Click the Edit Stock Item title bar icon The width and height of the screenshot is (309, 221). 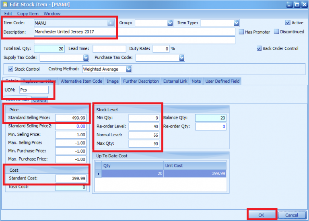point(5,4)
